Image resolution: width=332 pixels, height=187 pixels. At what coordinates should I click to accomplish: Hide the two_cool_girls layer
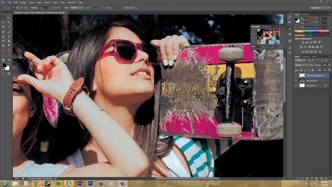coord(296,81)
